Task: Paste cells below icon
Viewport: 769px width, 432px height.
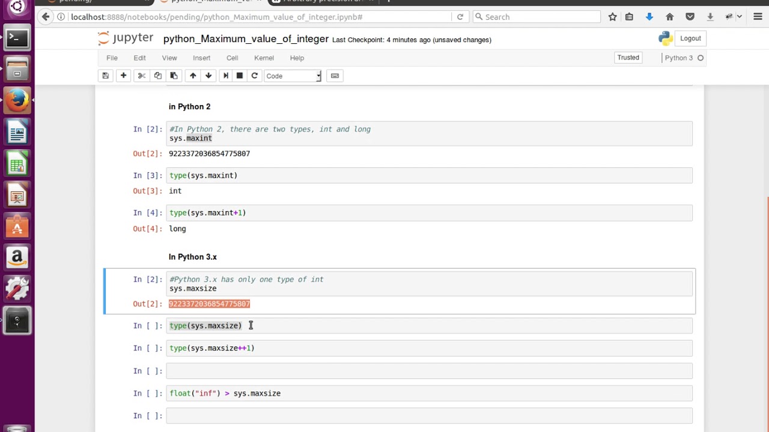Action: click(x=174, y=76)
